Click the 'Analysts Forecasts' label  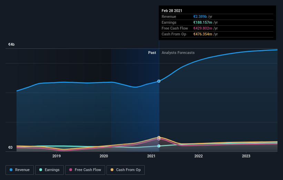click(x=178, y=53)
